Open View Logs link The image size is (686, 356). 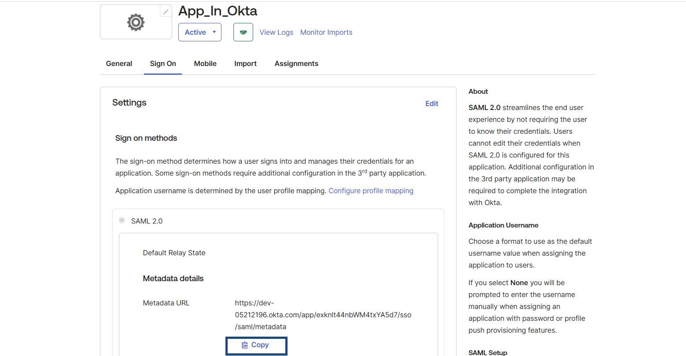pyautogui.click(x=276, y=32)
